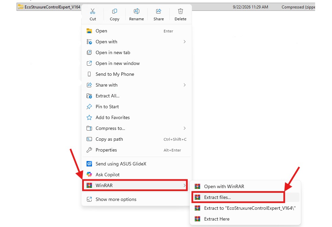This screenshot has width=332, height=227.
Task: Expand the Open with submenu arrow
Action: pos(184,42)
